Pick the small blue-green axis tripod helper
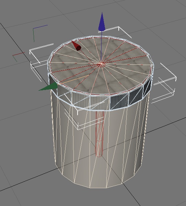The image size is (186, 206). point(39,33)
